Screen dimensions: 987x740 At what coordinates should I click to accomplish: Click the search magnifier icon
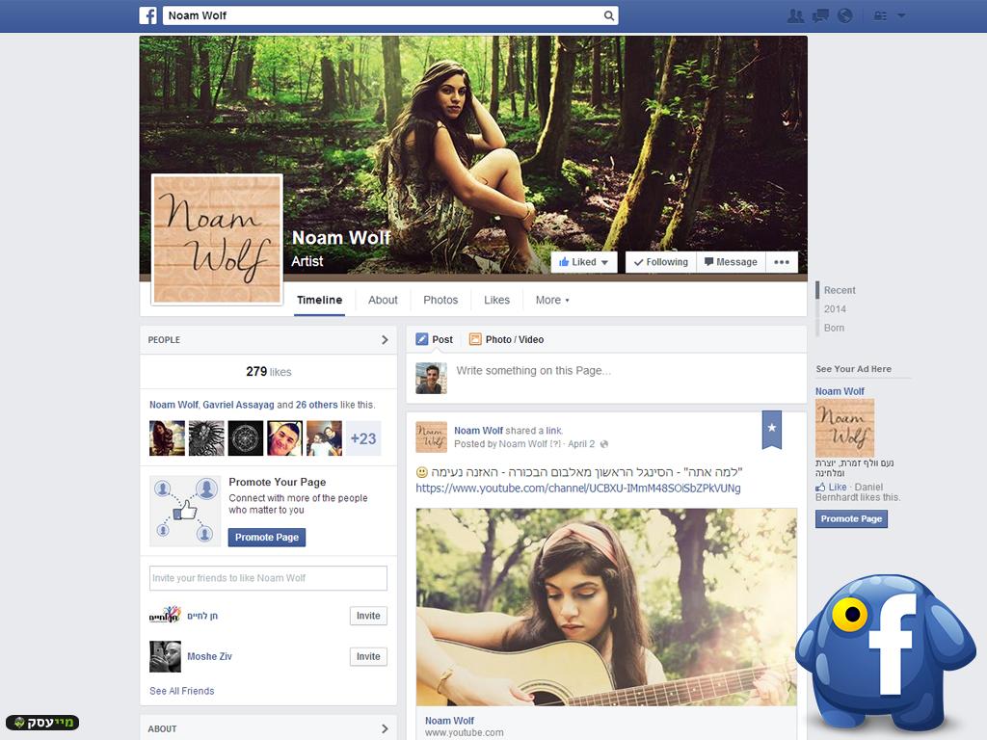tap(609, 15)
